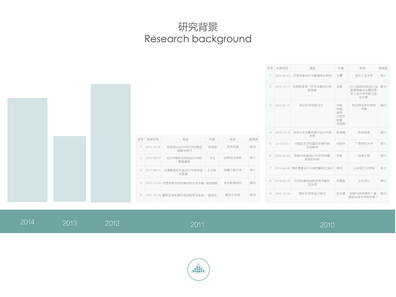Screen dimensions: 396x297
Task: Select title 中西字体书写创意的对比与交融
Action: pyautogui.click(x=183, y=183)
